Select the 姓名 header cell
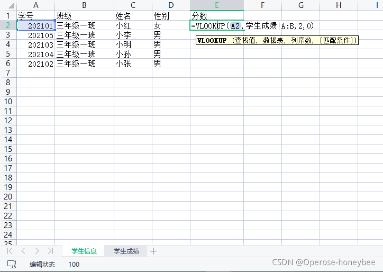Image resolution: width=383 pixels, height=272 pixels. (x=133, y=16)
